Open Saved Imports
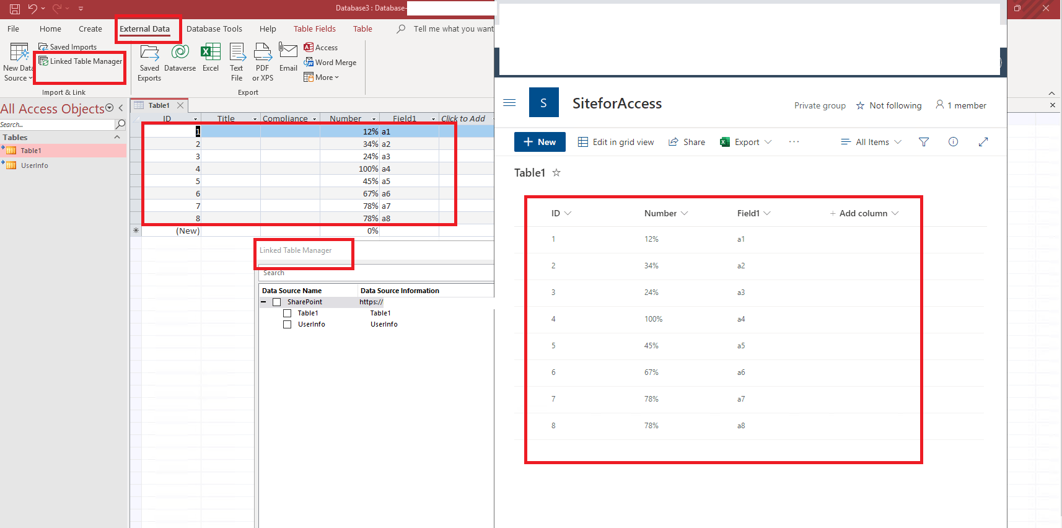Image resolution: width=1062 pixels, height=528 pixels. (68, 46)
